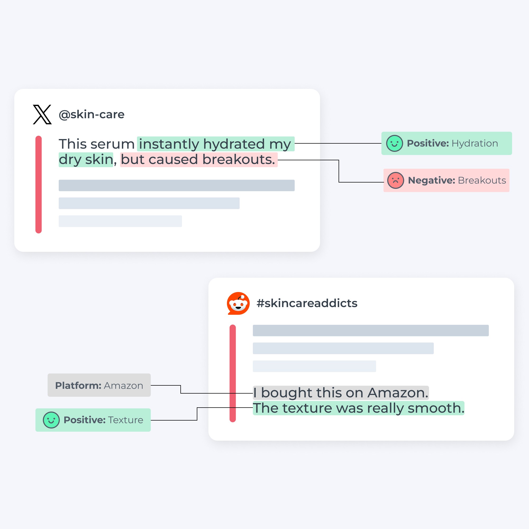Click the red bar in the X post
529x529 pixels.
(x=39, y=185)
